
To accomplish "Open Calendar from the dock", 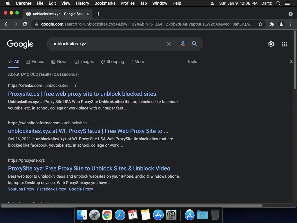I will point(133,215).
